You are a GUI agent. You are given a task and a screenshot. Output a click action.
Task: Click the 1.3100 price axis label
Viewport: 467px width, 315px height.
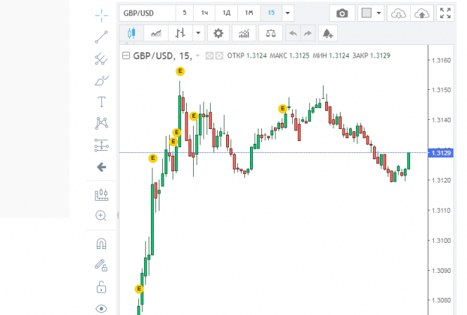click(441, 241)
